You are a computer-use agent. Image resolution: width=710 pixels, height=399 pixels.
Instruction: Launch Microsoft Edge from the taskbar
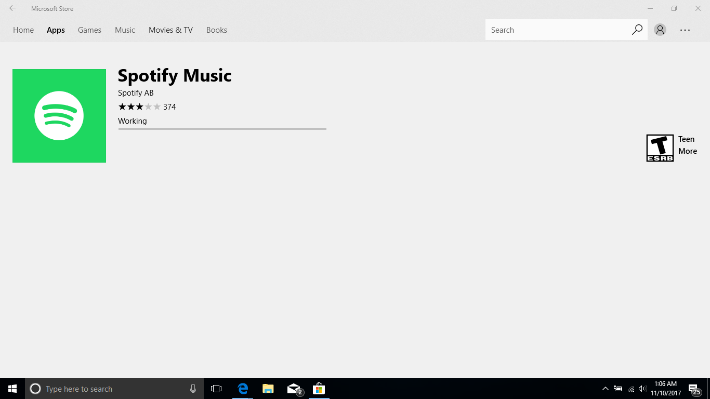[243, 389]
